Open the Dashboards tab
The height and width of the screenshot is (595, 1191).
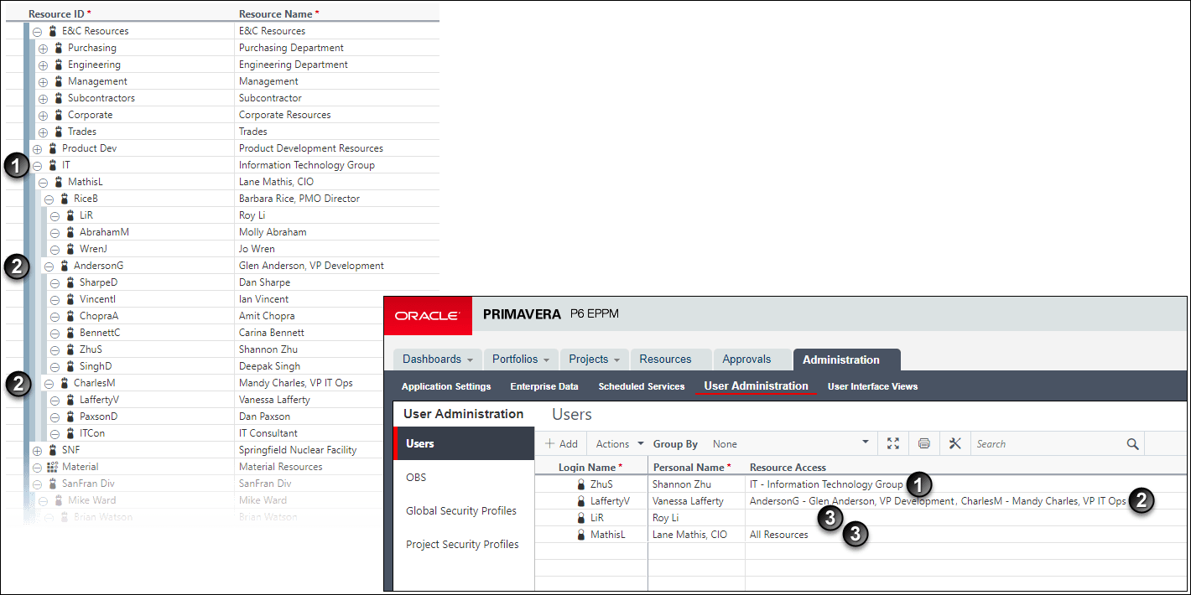438,360
